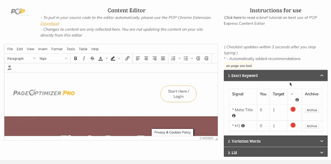The height and width of the screenshot is (164, 331).
Task: Click the 0 WORDS counter
Action: pos(206,138)
